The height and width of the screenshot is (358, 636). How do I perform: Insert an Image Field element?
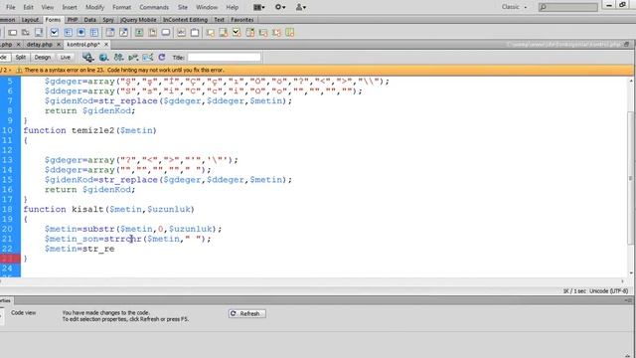pos(139,33)
